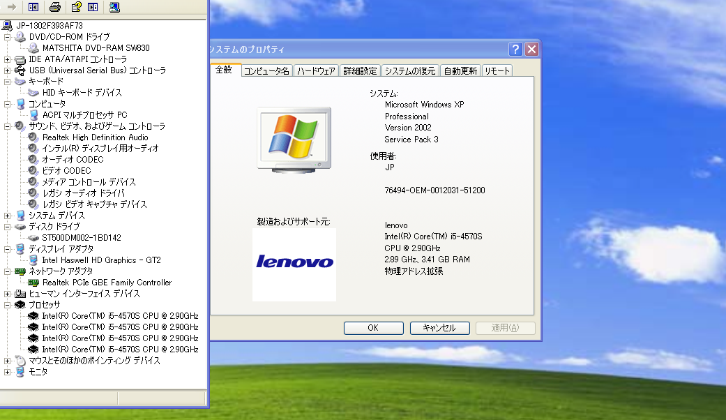This screenshot has width=726, height=420.
Task: Close the System Properties dialog
Action: coord(531,49)
